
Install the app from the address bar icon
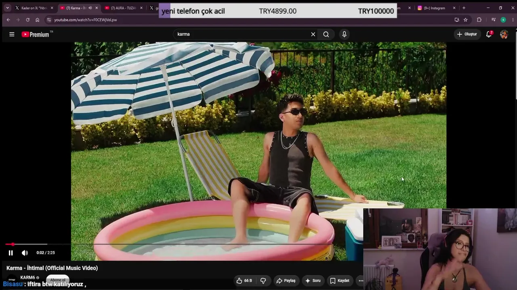coord(457,20)
